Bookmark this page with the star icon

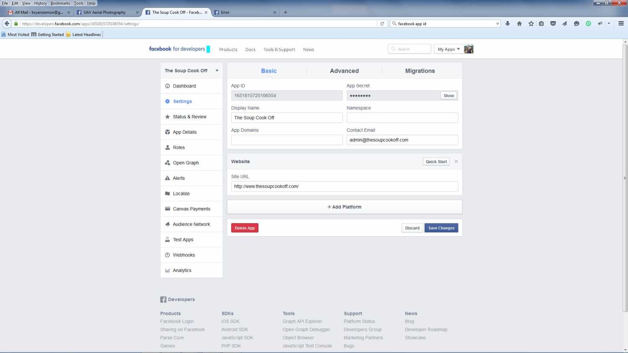point(531,24)
